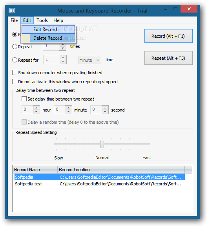Click the delay minute input field
This screenshot has height=227, width=208.
[x=60, y=110]
